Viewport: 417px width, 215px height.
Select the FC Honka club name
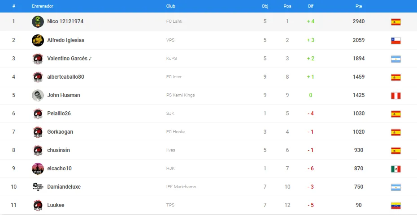pyautogui.click(x=176, y=131)
